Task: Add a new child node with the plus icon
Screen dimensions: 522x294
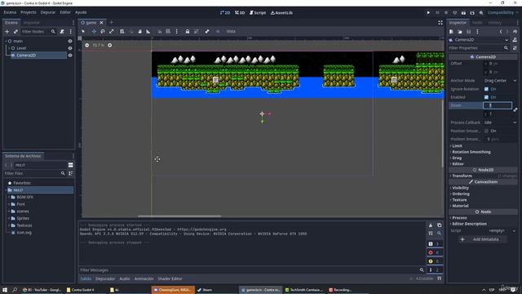Action: tap(7, 31)
